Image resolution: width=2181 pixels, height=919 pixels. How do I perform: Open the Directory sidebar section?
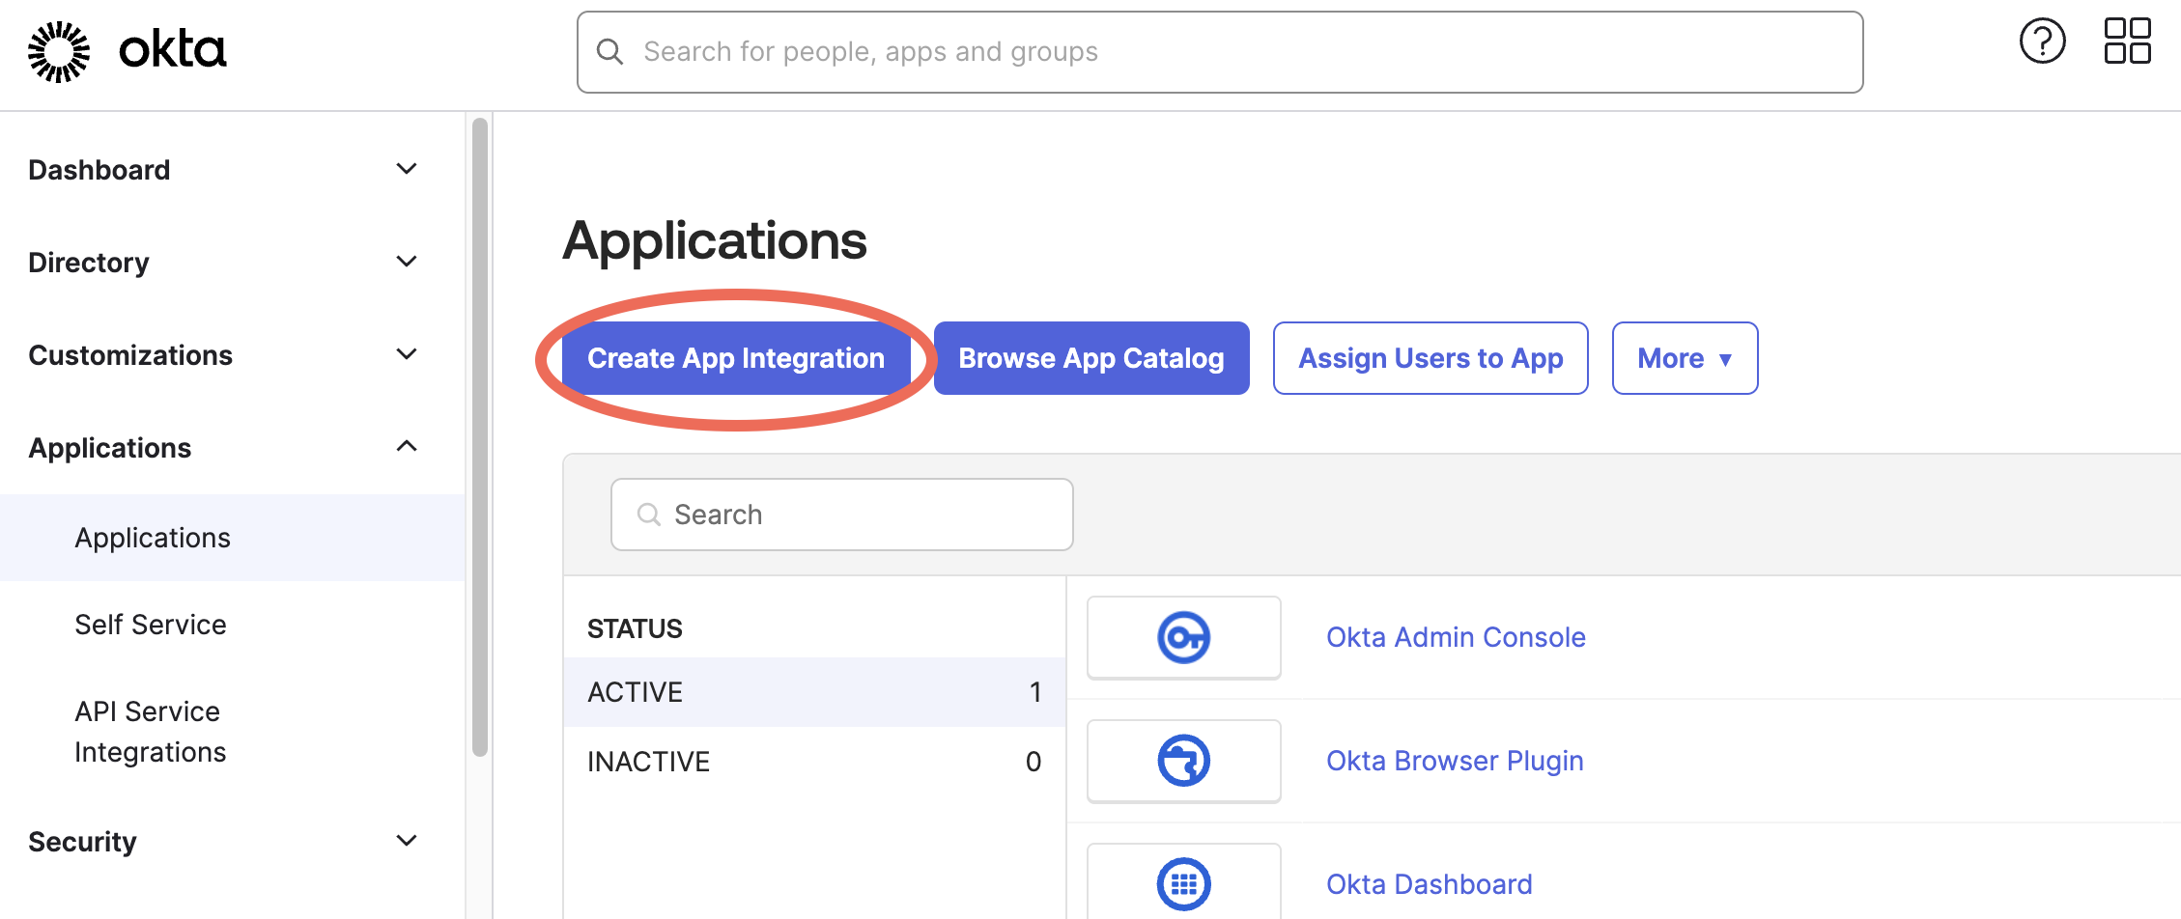89,263
